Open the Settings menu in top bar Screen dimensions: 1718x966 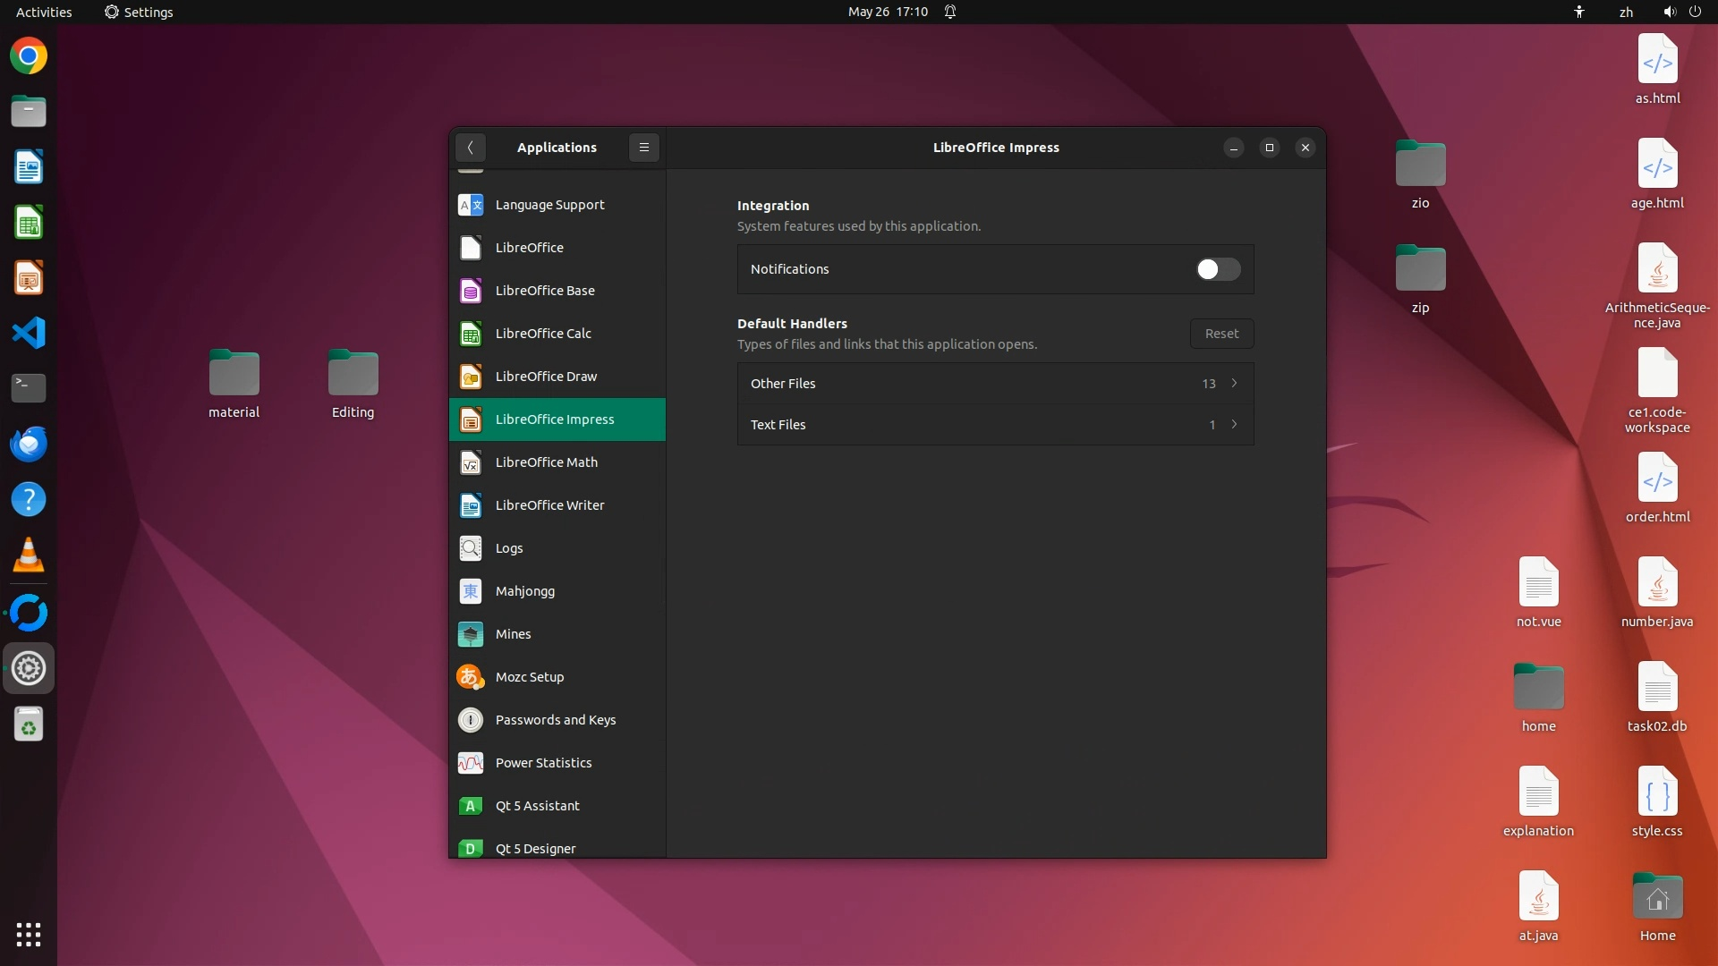139,12
